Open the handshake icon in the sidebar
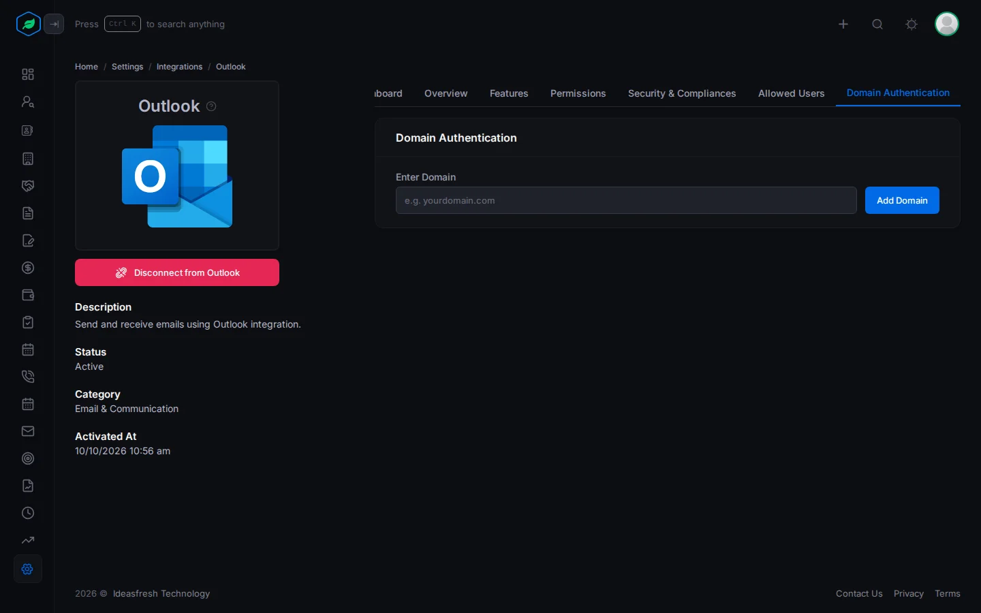This screenshot has height=613, width=981. pos(28,186)
